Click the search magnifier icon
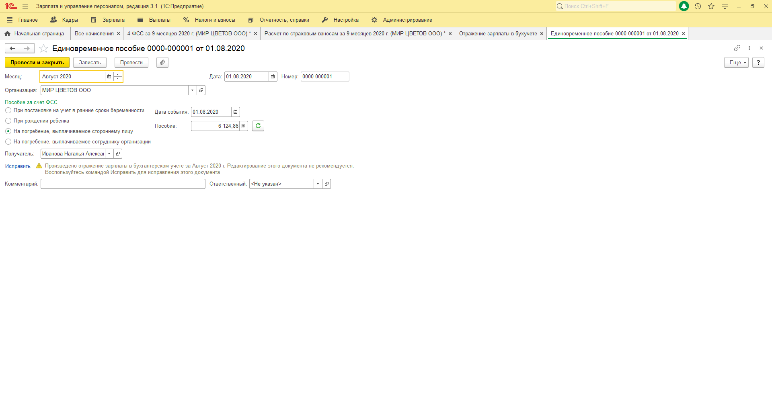This screenshot has height=413, width=772. (560, 6)
